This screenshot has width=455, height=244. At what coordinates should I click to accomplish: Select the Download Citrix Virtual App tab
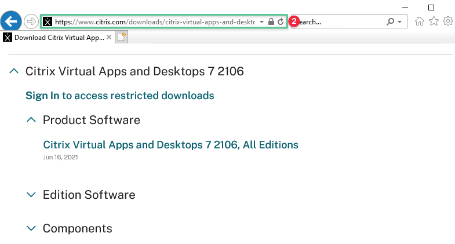pos(57,38)
